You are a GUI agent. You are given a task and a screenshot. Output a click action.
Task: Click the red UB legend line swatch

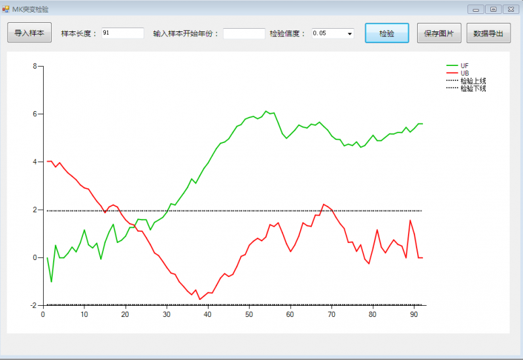[x=452, y=73]
